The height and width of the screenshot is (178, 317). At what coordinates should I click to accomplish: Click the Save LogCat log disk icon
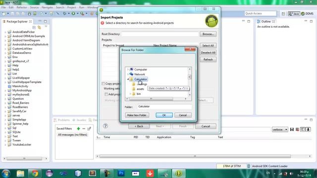292,130
